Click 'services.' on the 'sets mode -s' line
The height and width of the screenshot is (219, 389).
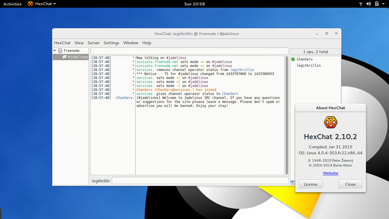(x=145, y=86)
